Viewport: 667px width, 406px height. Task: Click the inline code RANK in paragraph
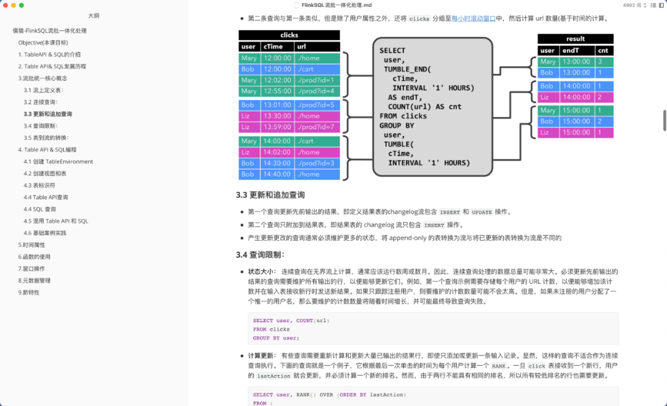[x=498, y=366]
